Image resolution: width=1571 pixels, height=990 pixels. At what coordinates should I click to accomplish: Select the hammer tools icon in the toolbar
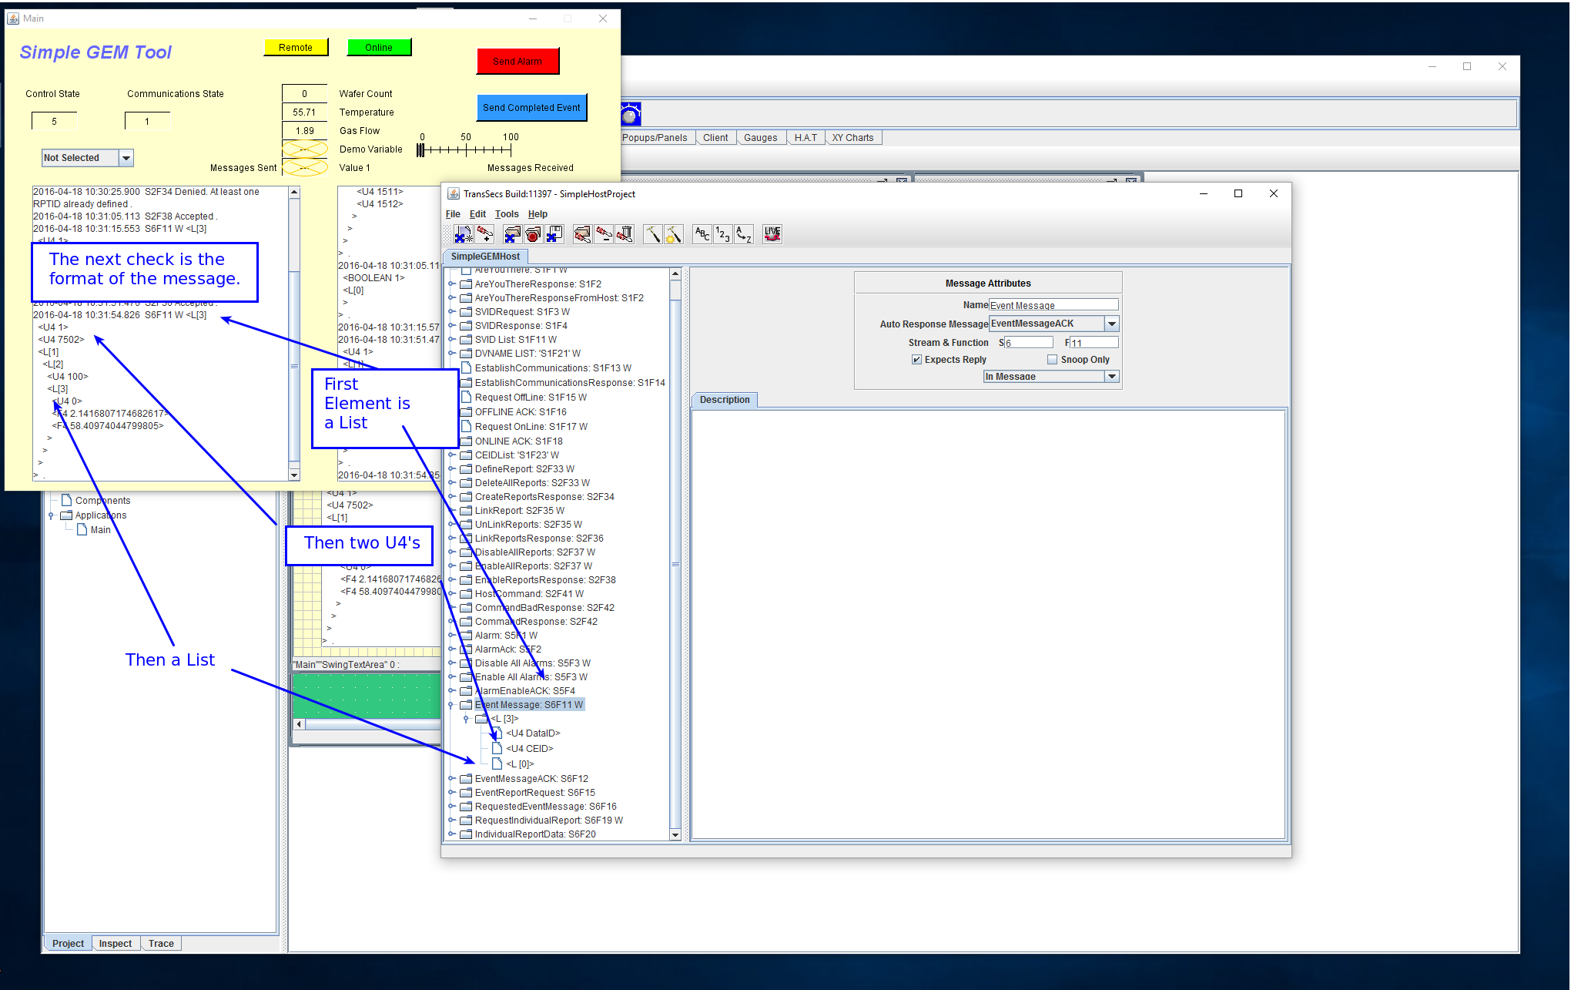click(x=653, y=234)
